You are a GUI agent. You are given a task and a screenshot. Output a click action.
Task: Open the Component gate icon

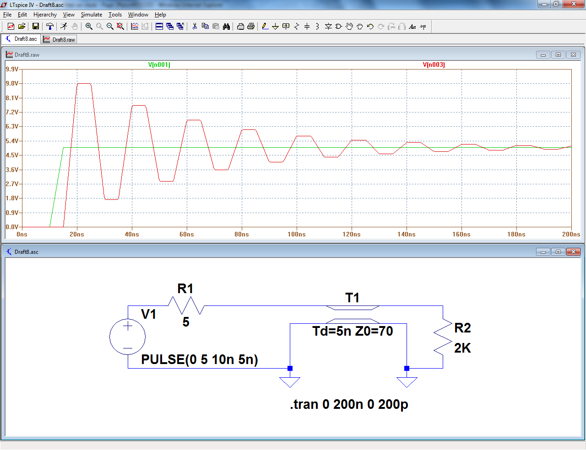point(339,27)
